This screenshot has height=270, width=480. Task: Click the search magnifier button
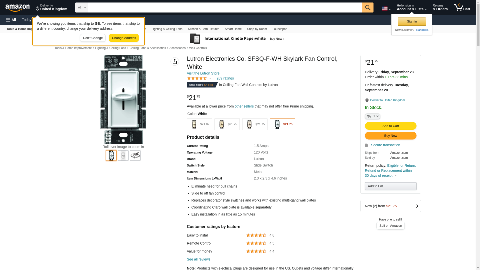[367, 7]
